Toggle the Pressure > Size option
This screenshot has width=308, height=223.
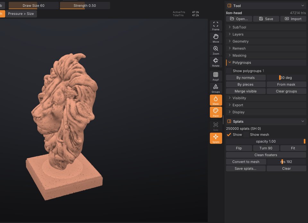click(x=21, y=14)
